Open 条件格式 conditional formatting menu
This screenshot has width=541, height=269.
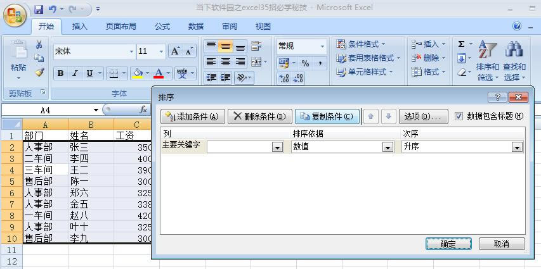pyautogui.click(x=361, y=44)
